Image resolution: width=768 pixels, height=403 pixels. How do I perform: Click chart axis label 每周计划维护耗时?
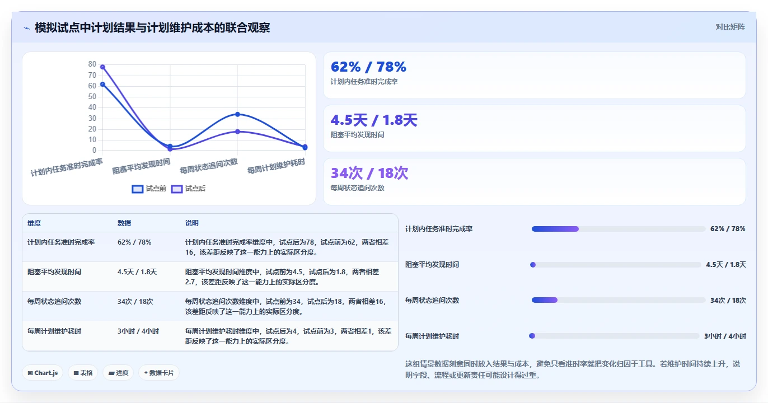tap(276, 166)
